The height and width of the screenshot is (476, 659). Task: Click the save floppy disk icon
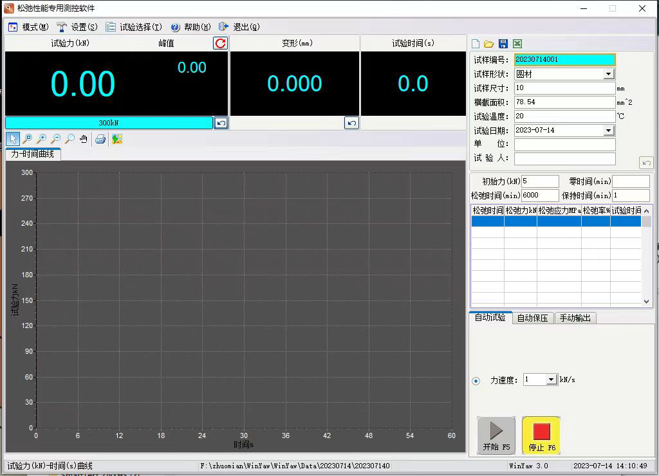click(503, 44)
